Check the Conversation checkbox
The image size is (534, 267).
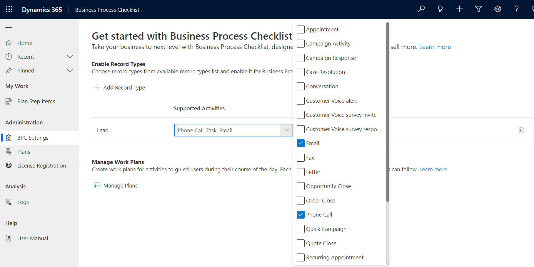tap(301, 86)
